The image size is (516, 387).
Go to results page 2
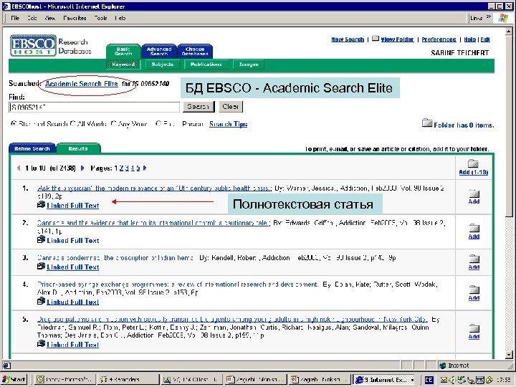coord(121,168)
